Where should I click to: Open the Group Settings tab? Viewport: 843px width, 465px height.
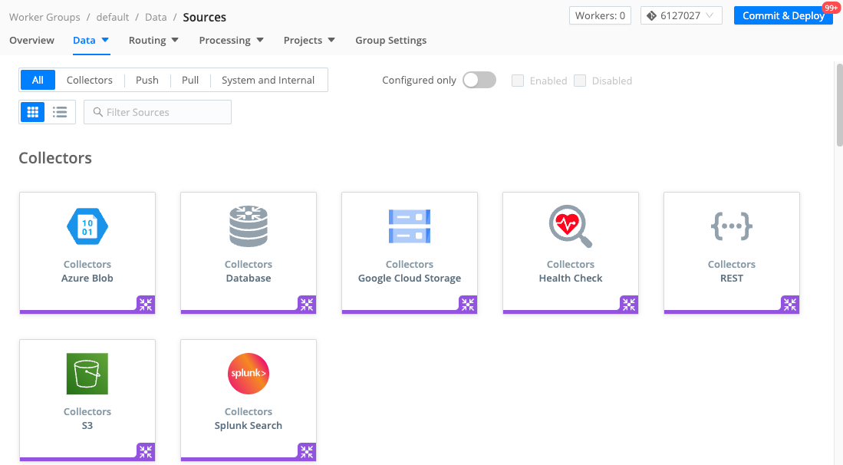coord(390,40)
